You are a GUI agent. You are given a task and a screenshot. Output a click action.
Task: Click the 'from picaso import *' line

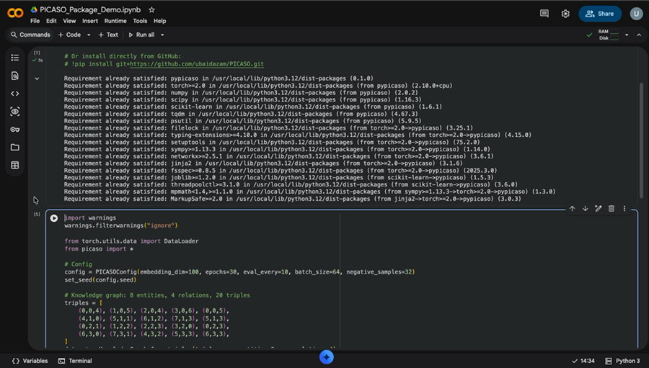[x=99, y=249]
